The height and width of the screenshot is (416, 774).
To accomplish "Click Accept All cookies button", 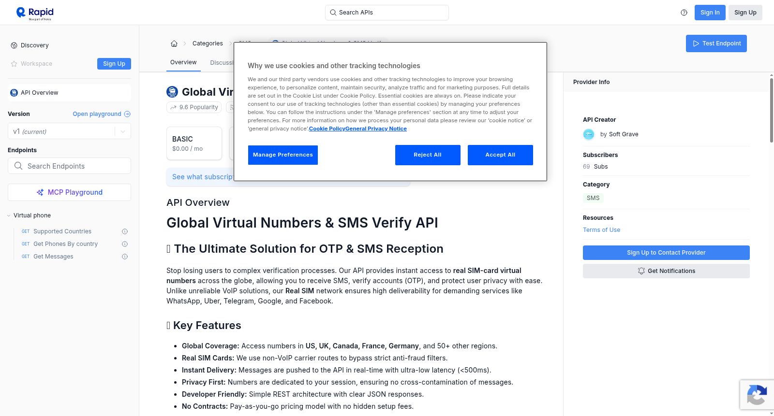I will [x=500, y=155].
